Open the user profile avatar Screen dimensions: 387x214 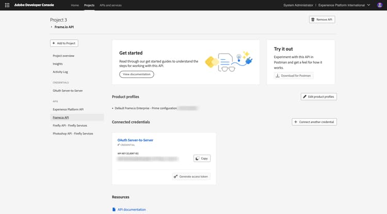pyautogui.click(x=380, y=5)
